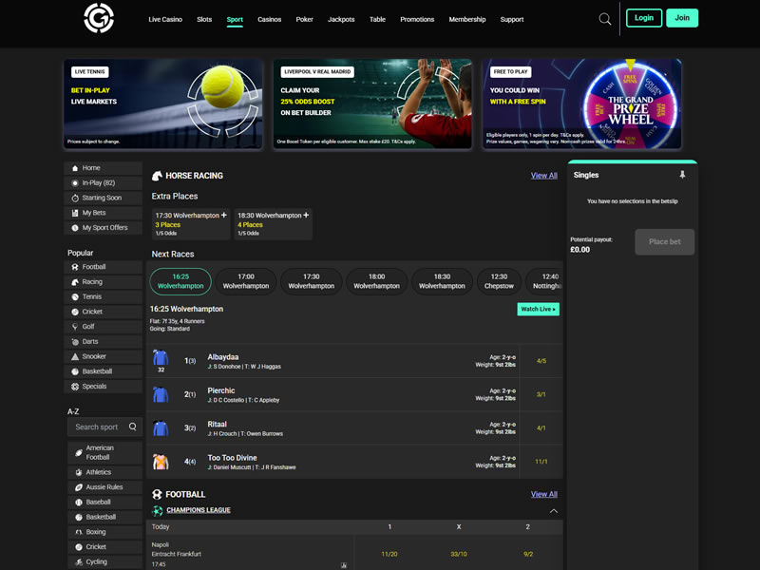Open search with the magnifier icon
760x570 pixels.
605,19
